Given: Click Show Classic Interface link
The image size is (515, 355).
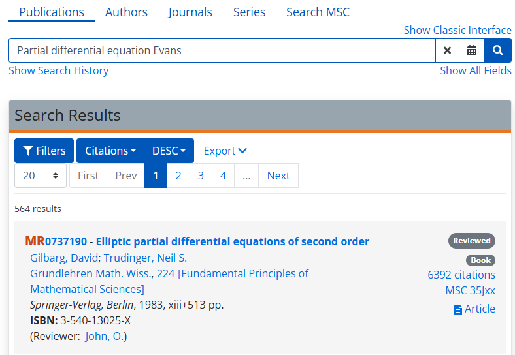Looking at the screenshot, I should 457,30.
